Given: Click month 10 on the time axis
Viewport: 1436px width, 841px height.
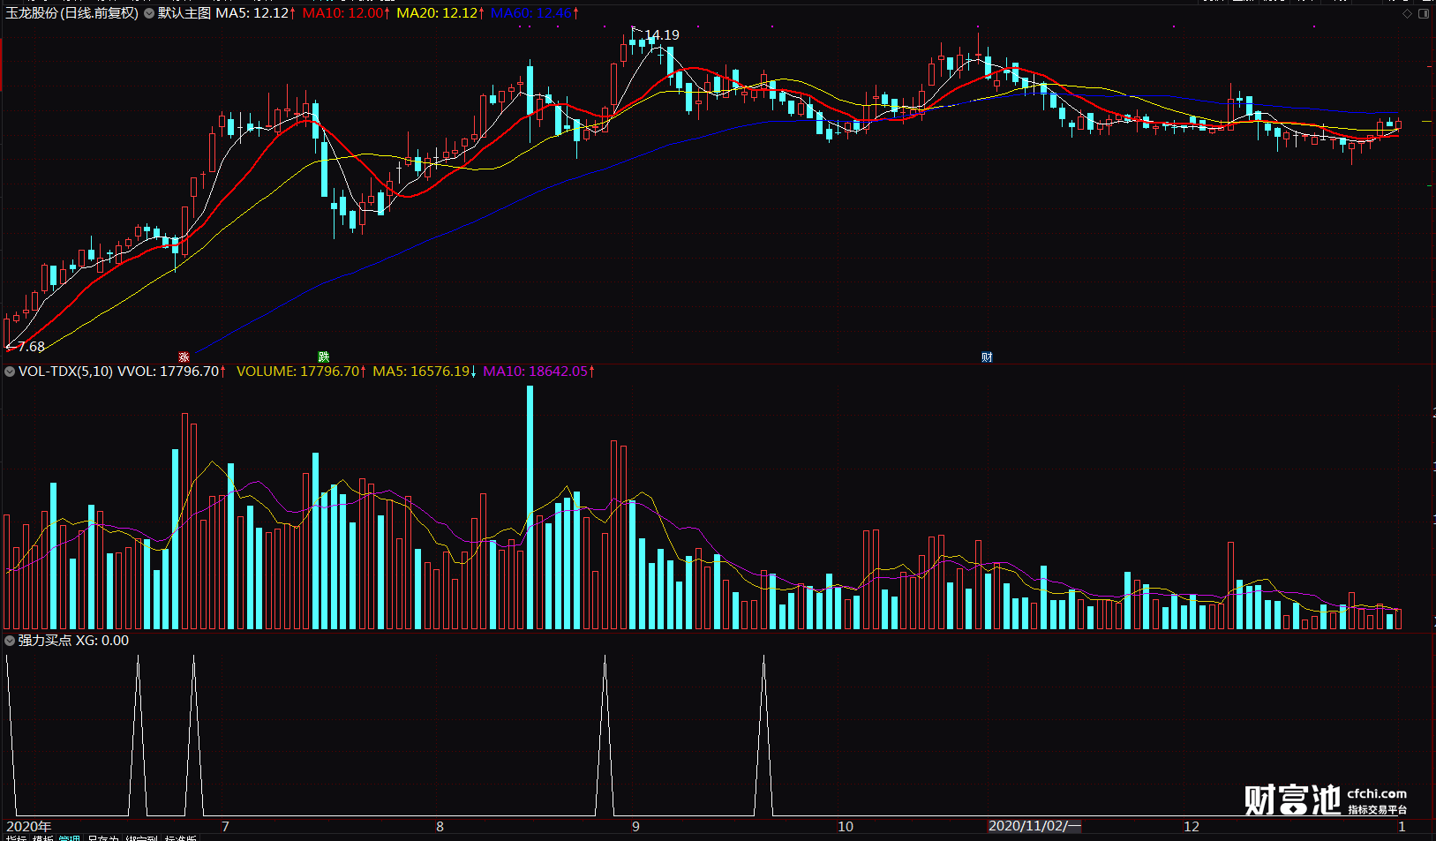Looking at the screenshot, I should coord(846,827).
